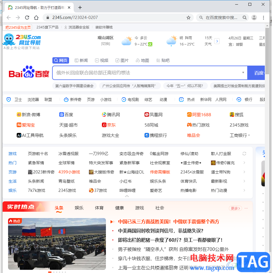
Task: Click the 电视剧 play icon
Action: 123,100
